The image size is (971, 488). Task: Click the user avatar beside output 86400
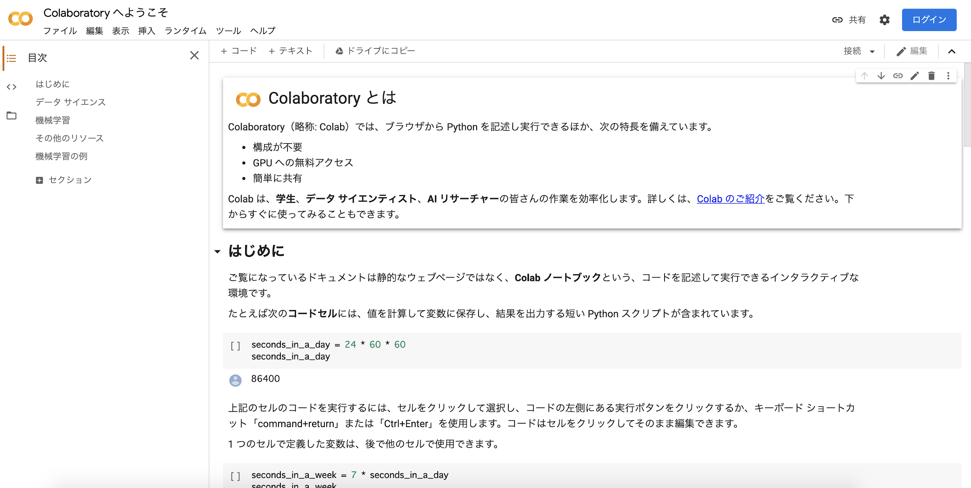click(235, 380)
